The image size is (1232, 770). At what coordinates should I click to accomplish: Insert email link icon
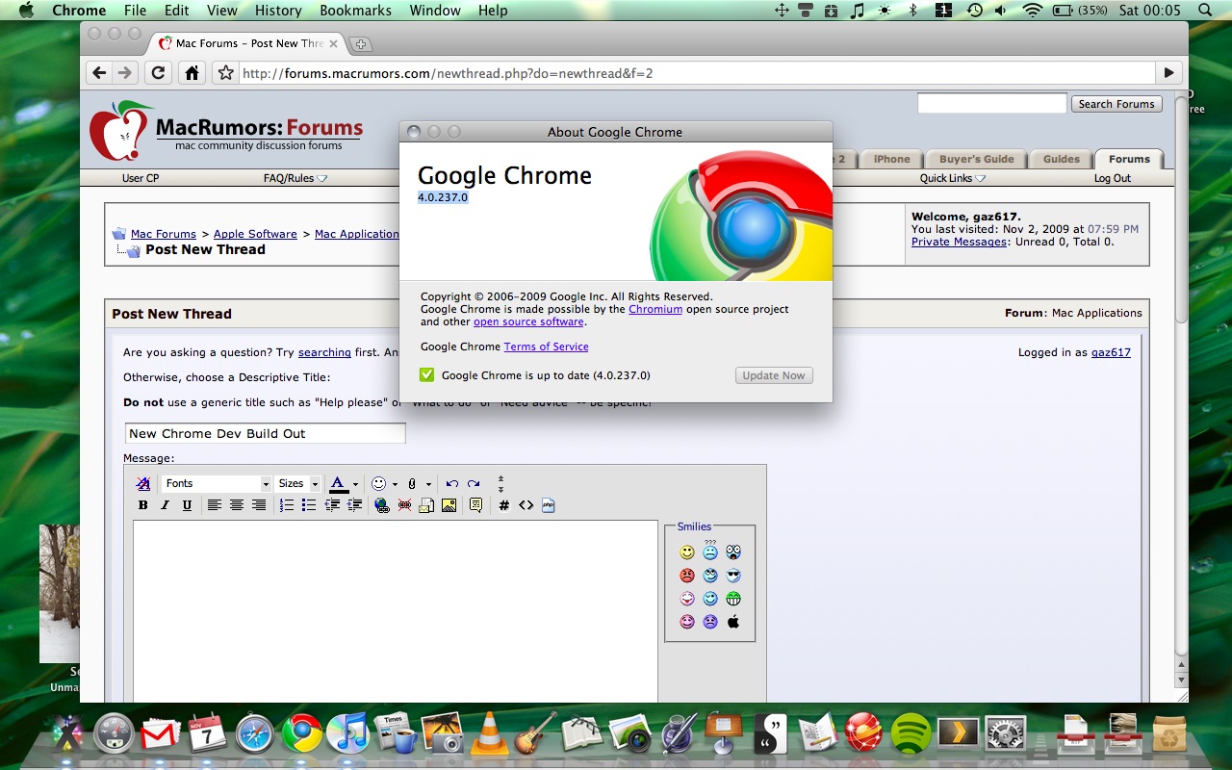point(426,505)
